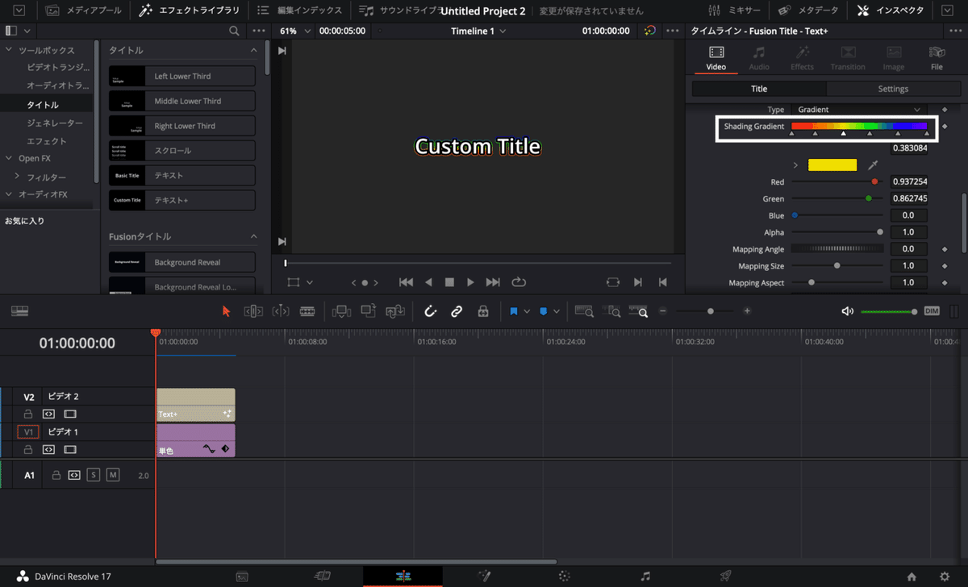Image resolution: width=968 pixels, height=587 pixels.
Task: Toggle lock on video track V2
Action: [28, 414]
